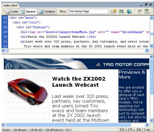Close the index.html document
The image size is (154, 132).
(x=151, y=5)
